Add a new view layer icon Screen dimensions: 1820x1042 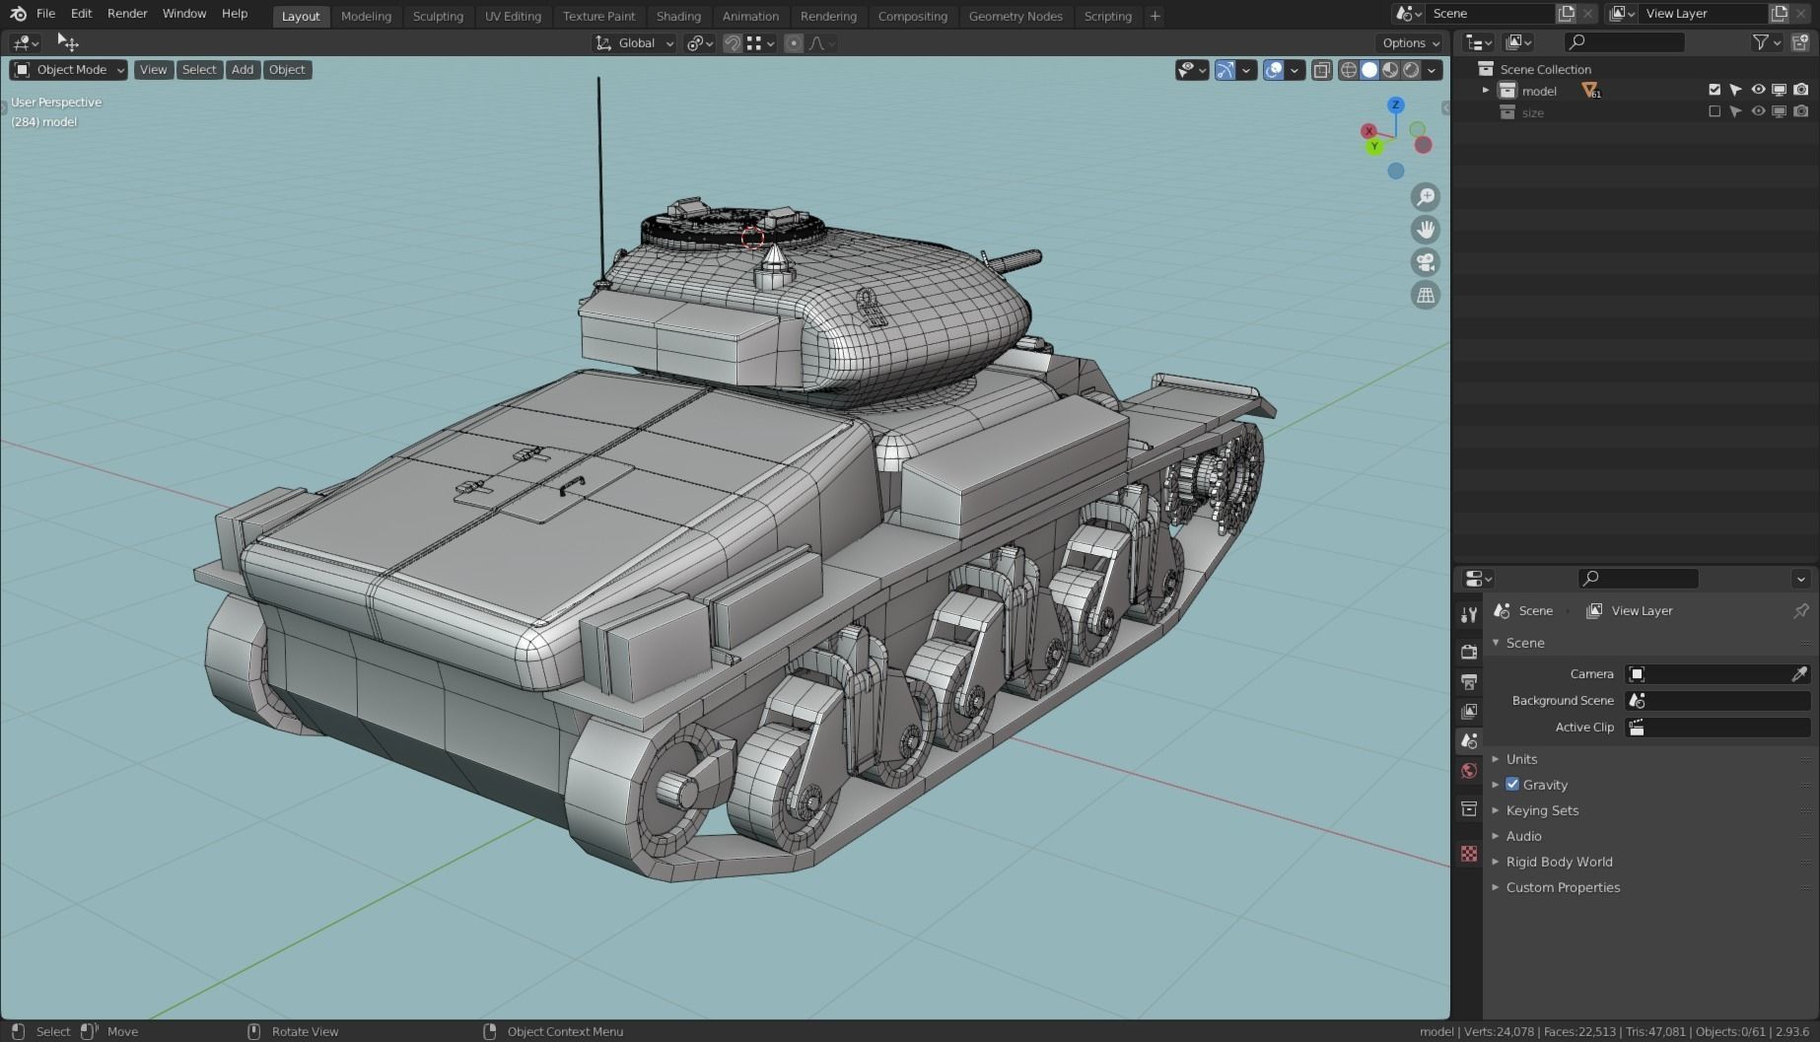coord(1779,14)
